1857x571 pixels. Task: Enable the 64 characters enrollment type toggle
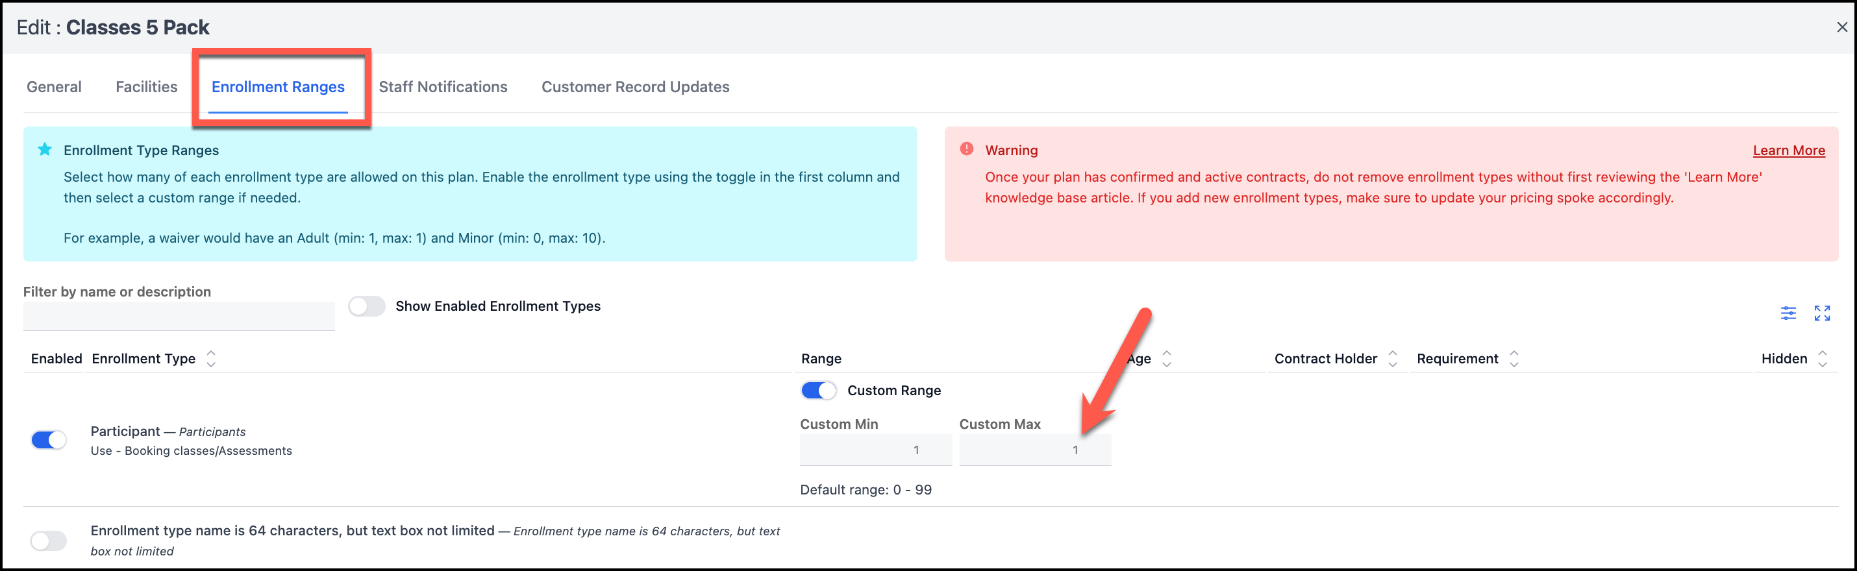(49, 540)
